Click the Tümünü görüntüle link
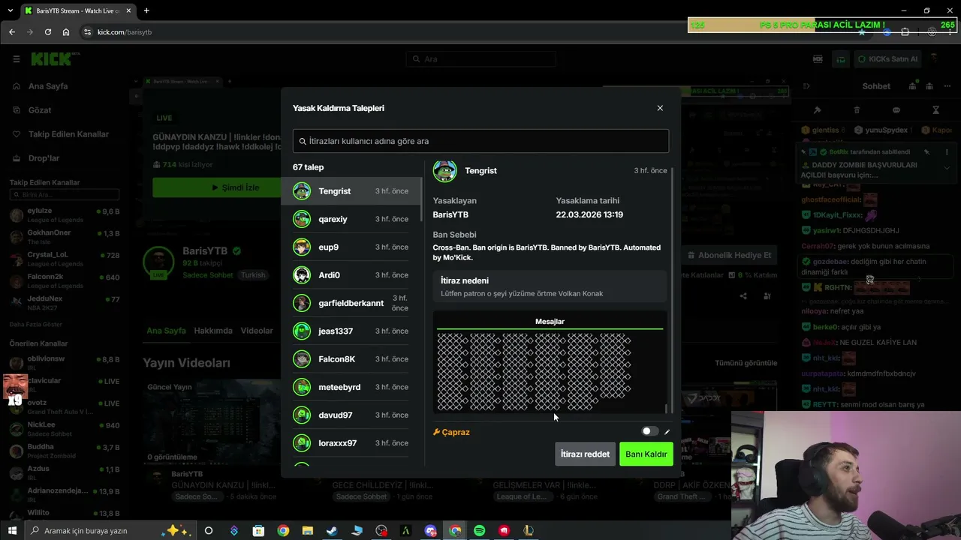The image size is (961, 540). [x=746, y=363]
